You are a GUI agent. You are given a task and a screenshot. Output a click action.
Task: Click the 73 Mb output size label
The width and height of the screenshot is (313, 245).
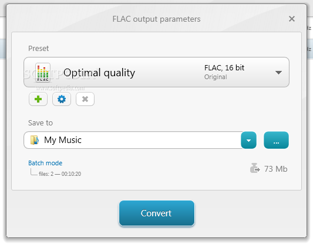click(276, 169)
